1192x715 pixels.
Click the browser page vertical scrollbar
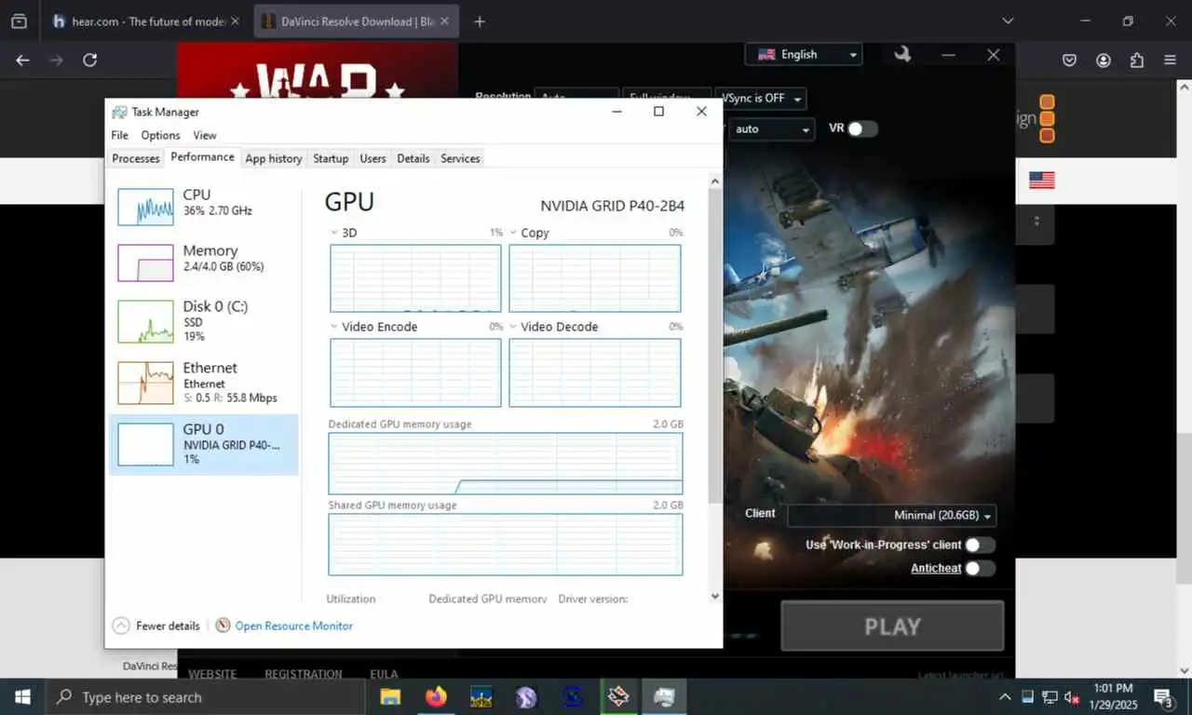point(1185,507)
